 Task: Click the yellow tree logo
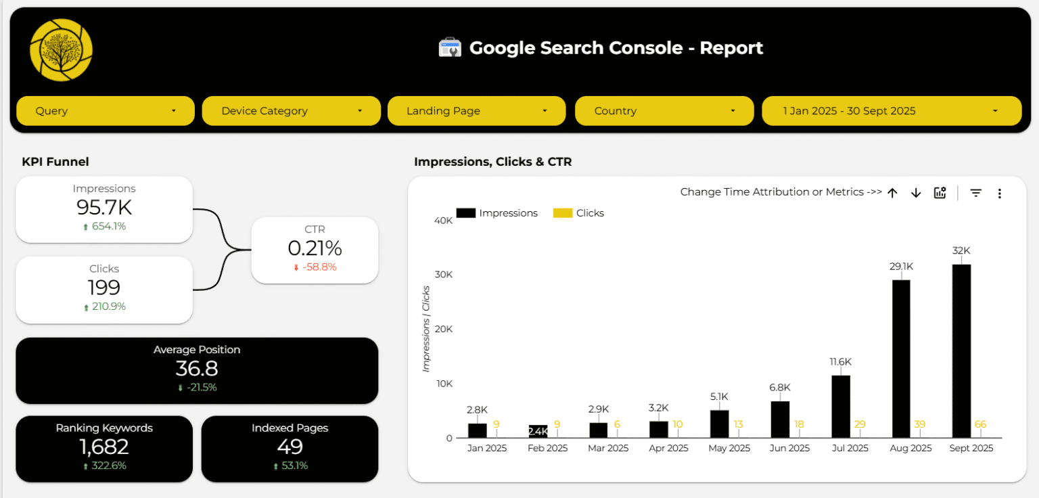click(61, 49)
